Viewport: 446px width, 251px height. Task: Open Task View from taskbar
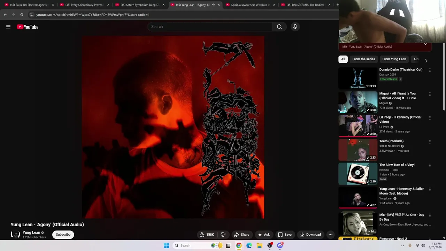tap(228, 245)
